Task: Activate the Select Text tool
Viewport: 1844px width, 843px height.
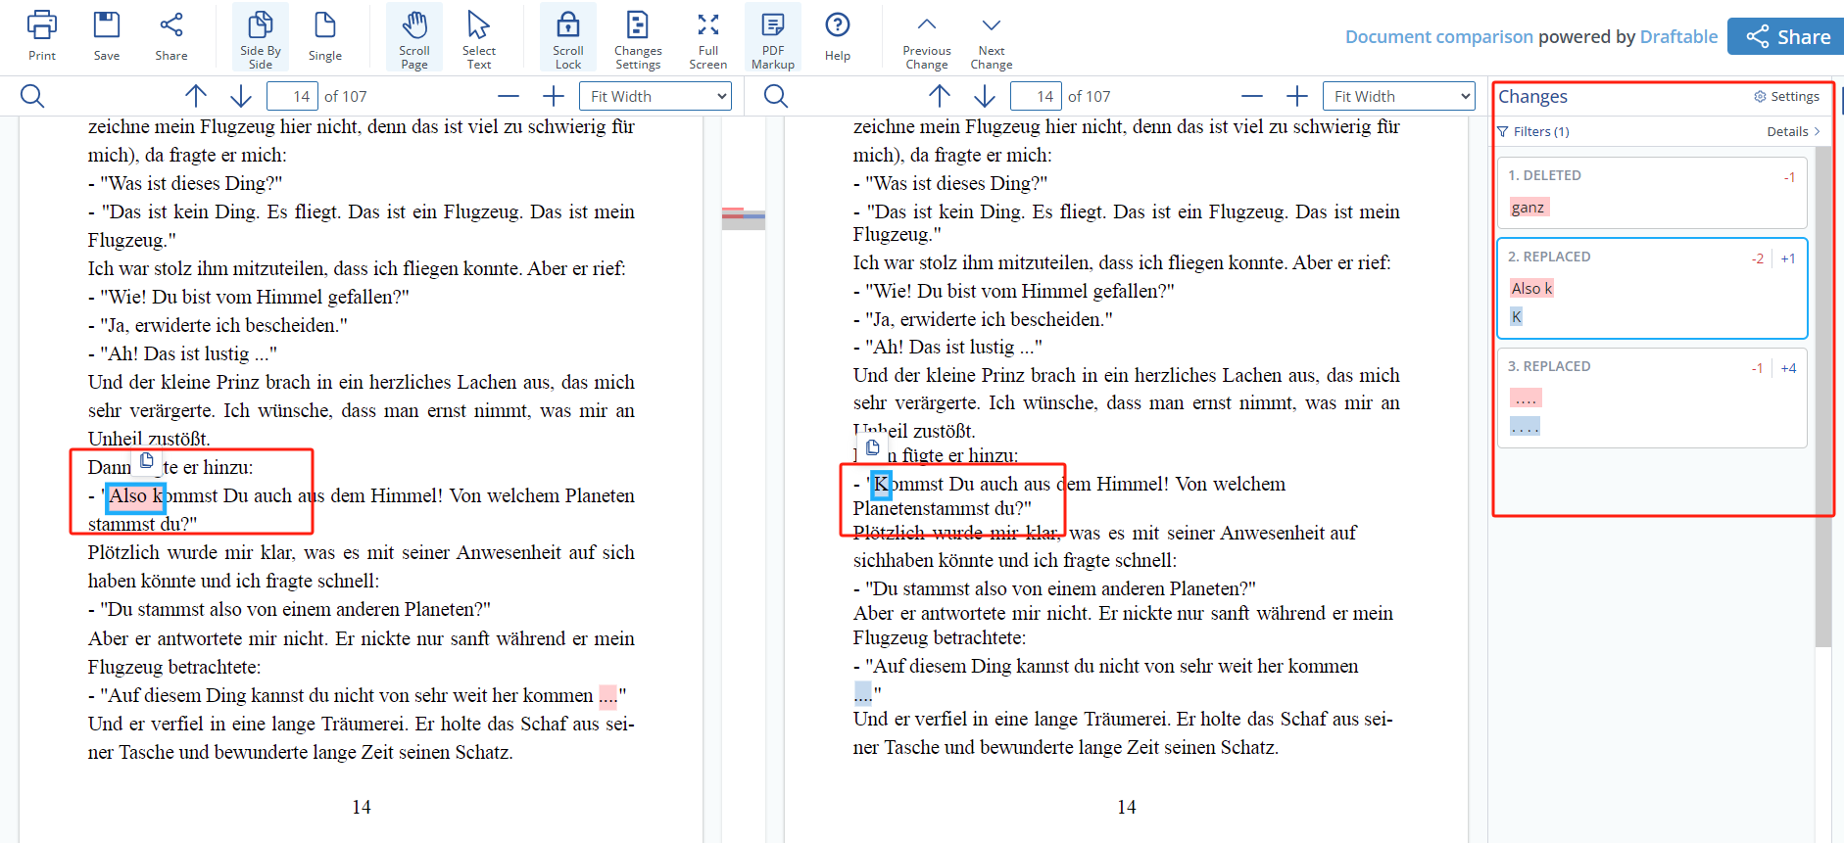Action: coord(479,37)
